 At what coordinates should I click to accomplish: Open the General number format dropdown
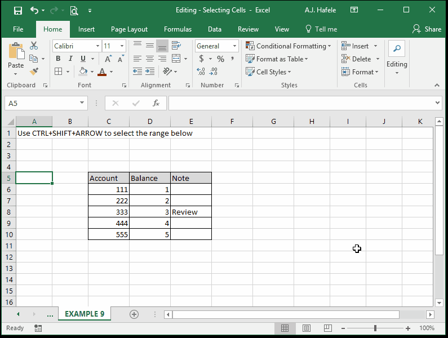coord(234,46)
